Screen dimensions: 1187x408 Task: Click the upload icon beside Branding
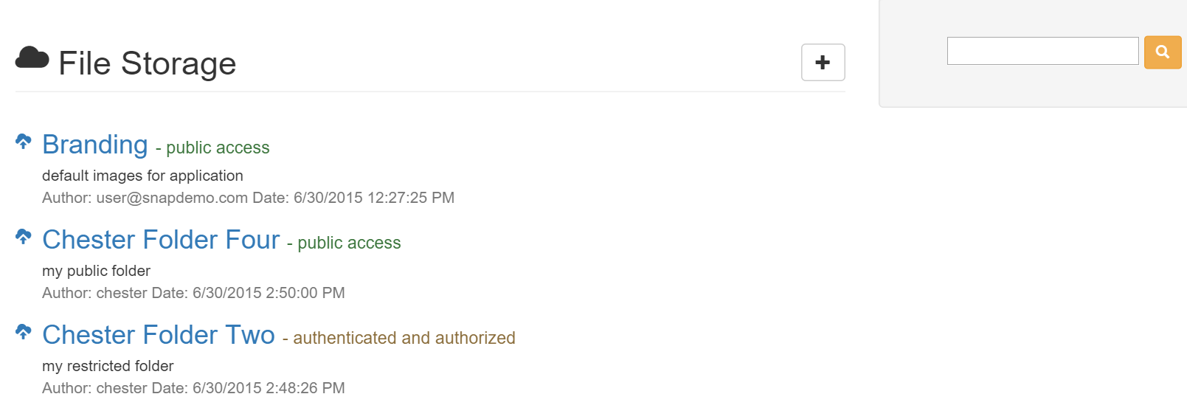tap(24, 141)
